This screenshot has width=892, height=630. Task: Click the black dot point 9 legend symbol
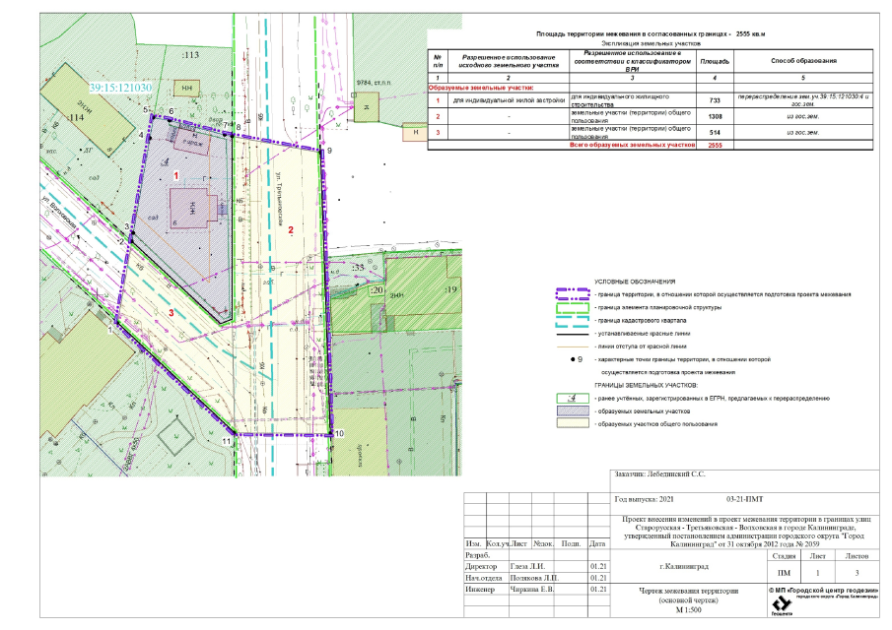click(573, 360)
